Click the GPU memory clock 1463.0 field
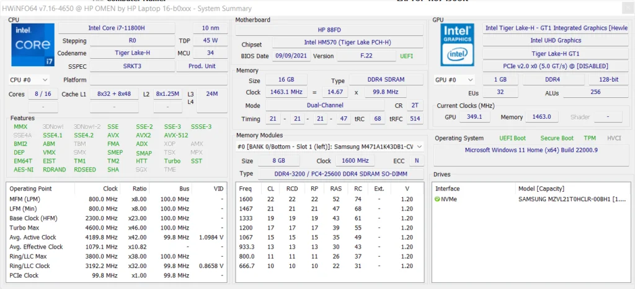The width and height of the screenshot is (635, 289). [x=542, y=117]
